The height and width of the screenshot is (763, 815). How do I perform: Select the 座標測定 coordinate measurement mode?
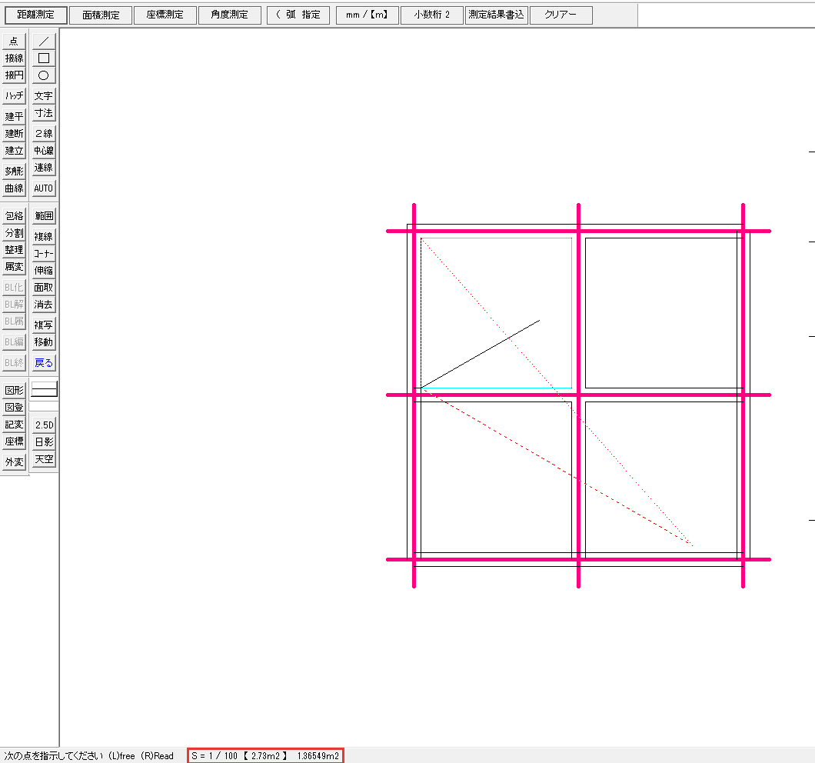(165, 15)
